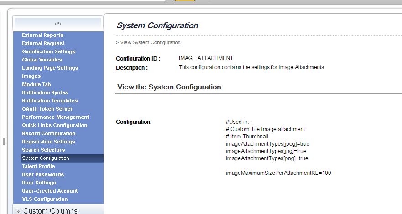Click the '# Custom Tile Image attachment' line

[x=266, y=129]
